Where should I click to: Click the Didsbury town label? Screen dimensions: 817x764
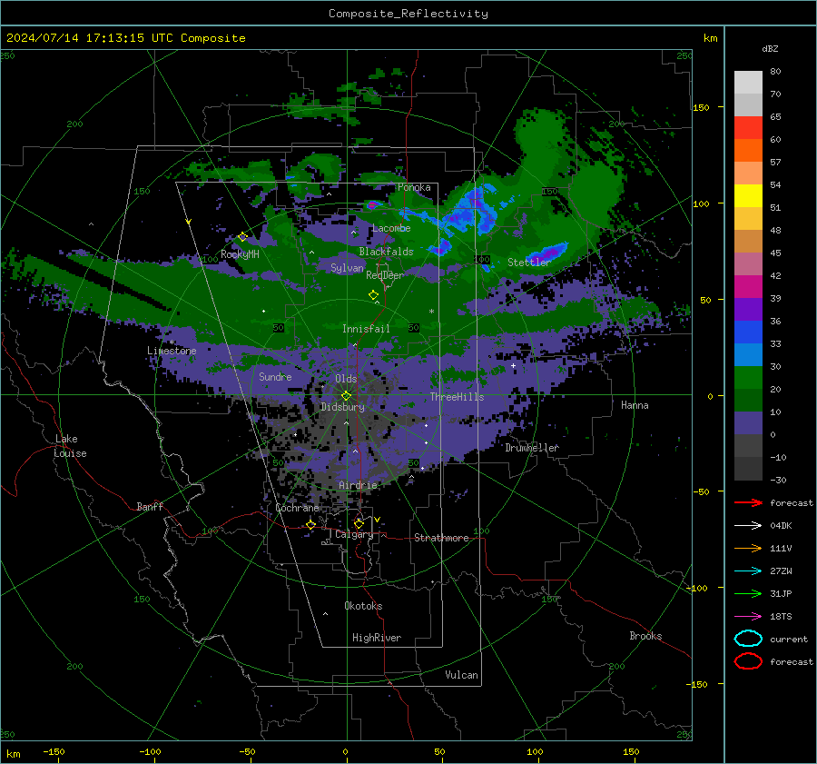[x=343, y=407]
